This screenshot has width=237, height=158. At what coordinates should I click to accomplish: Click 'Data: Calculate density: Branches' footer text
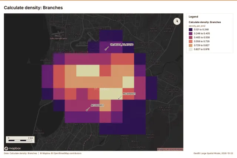pyautogui.click(x=20, y=153)
